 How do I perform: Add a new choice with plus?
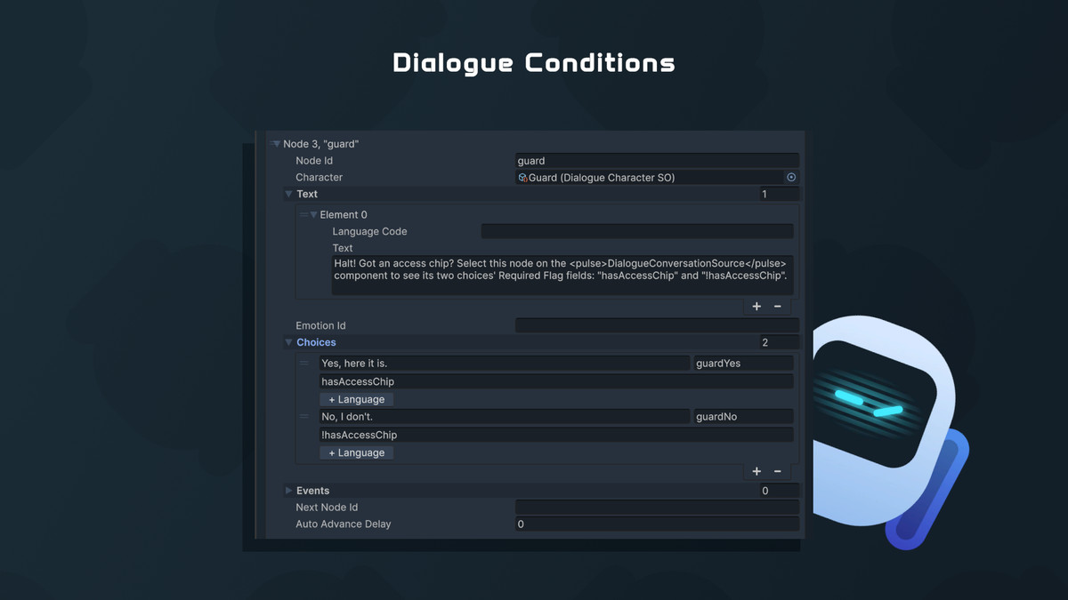pyautogui.click(x=756, y=471)
